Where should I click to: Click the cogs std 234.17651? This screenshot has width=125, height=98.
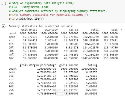pos(111,41)
